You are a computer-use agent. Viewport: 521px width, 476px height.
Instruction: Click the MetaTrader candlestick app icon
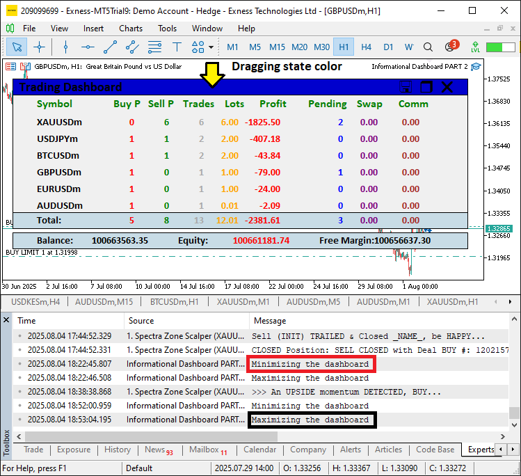(x=10, y=29)
